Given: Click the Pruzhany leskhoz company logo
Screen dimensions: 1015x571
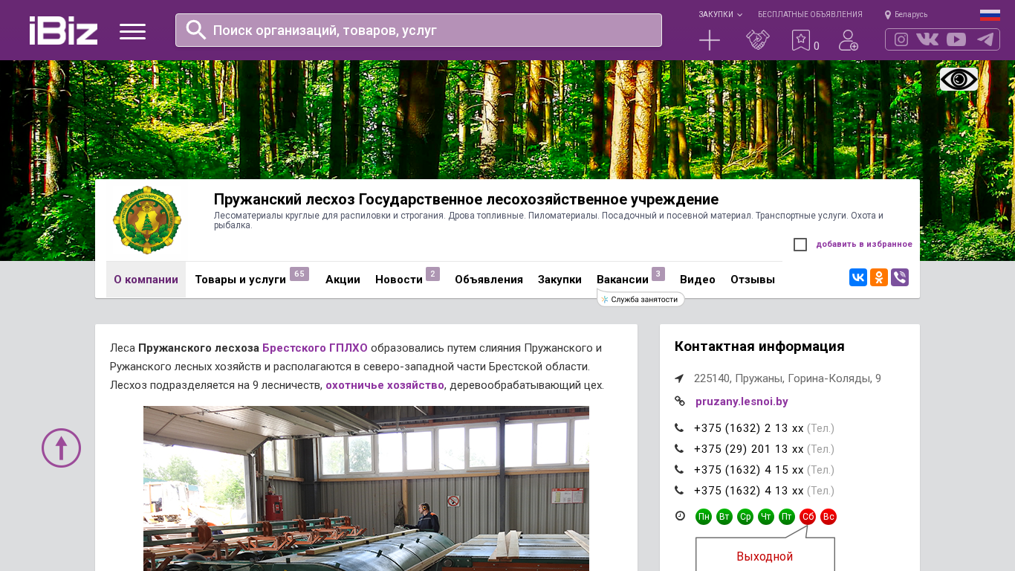Looking at the screenshot, I should tap(147, 220).
